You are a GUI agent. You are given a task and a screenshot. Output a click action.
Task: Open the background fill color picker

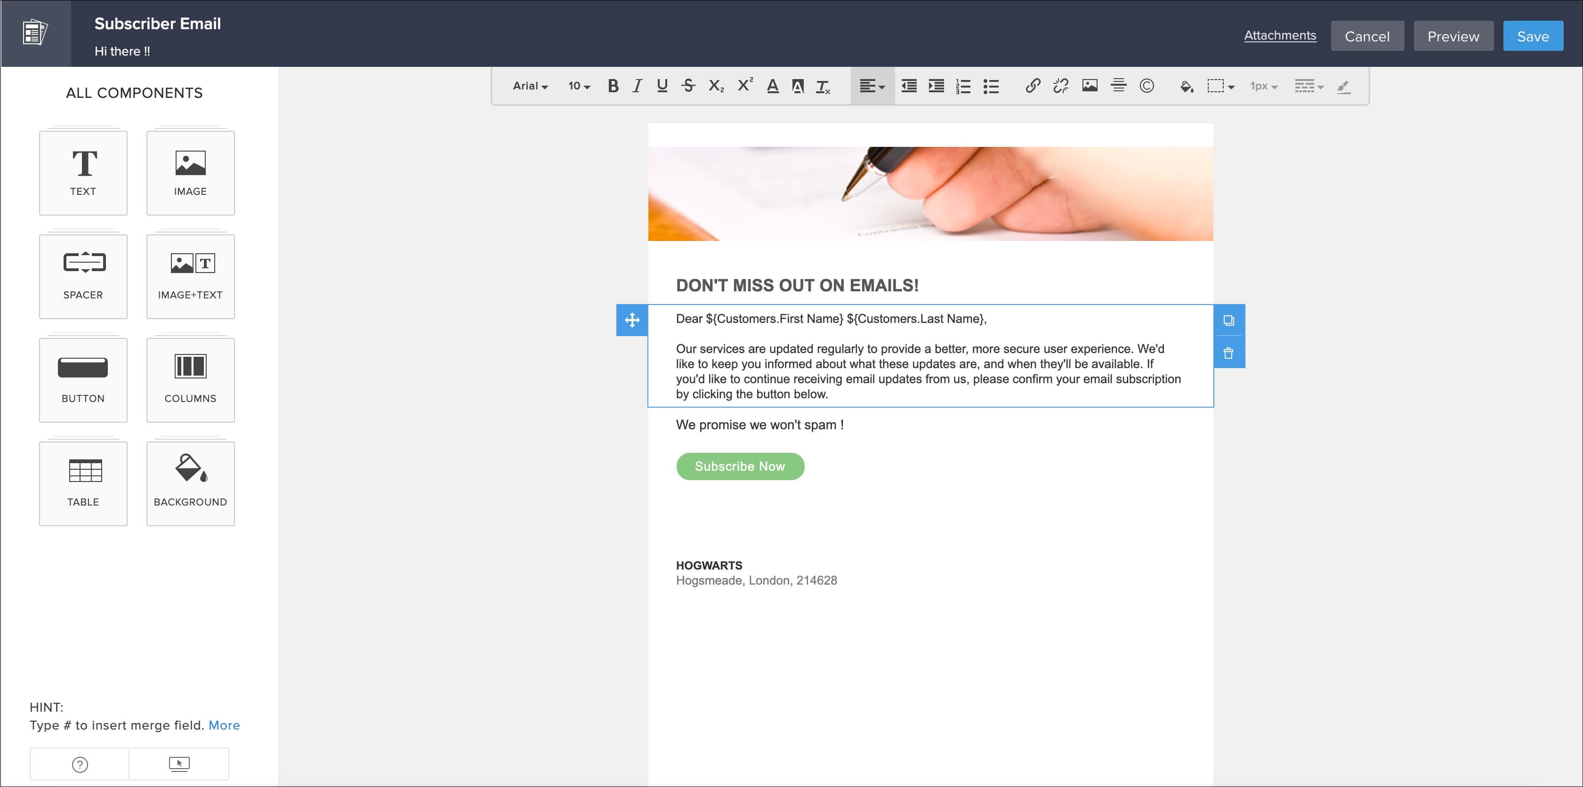(1186, 86)
